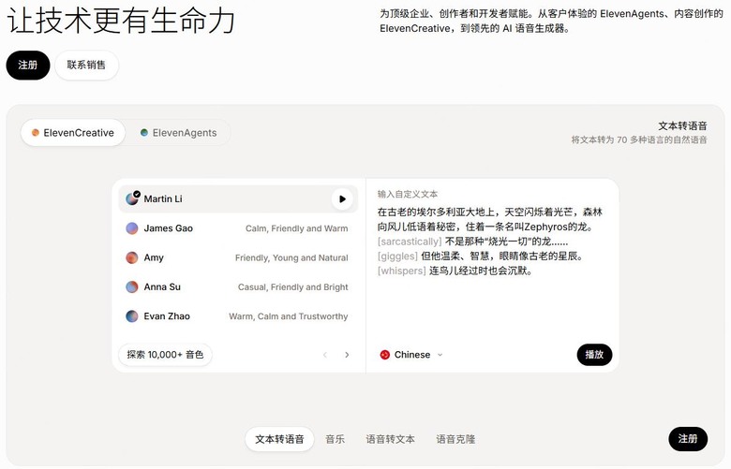Click Evan Zhao's avatar icon
The width and height of the screenshot is (731, 469).
132,316
